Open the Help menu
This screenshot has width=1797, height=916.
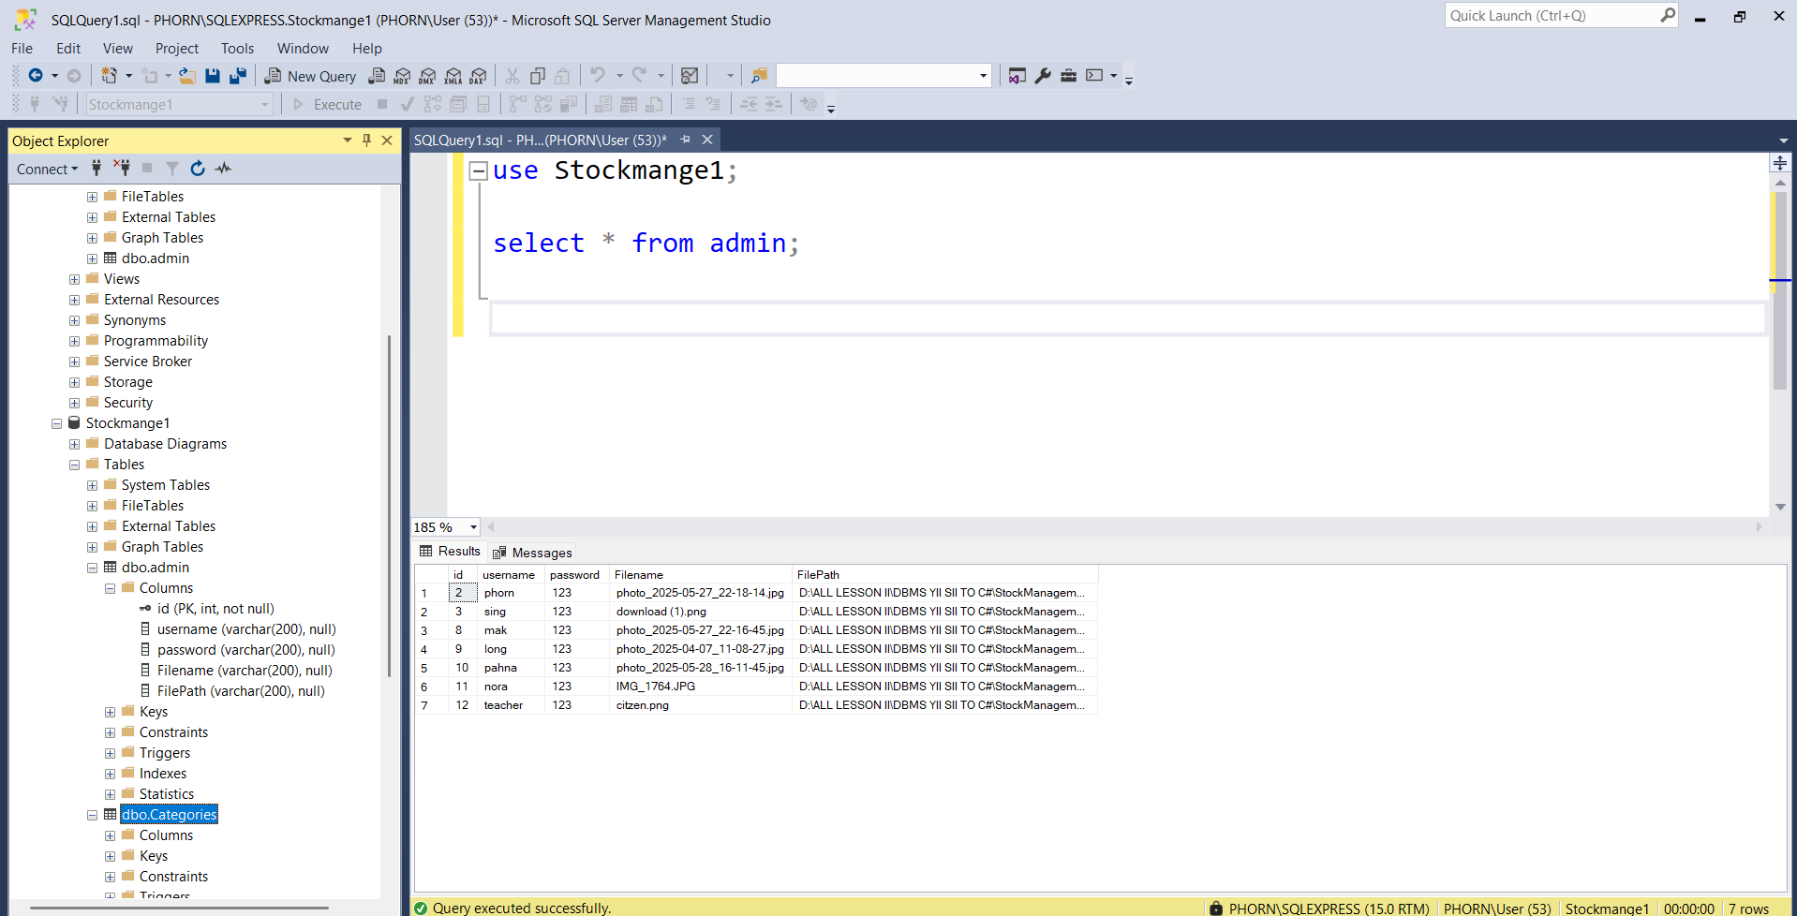pyautogui.click(x=367, y=49)
